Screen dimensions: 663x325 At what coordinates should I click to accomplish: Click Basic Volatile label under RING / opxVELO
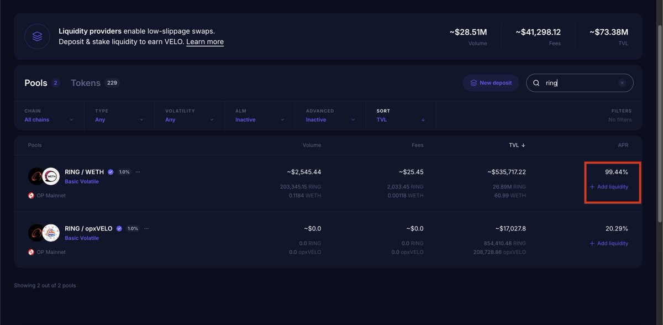click(x=82, y=238)
